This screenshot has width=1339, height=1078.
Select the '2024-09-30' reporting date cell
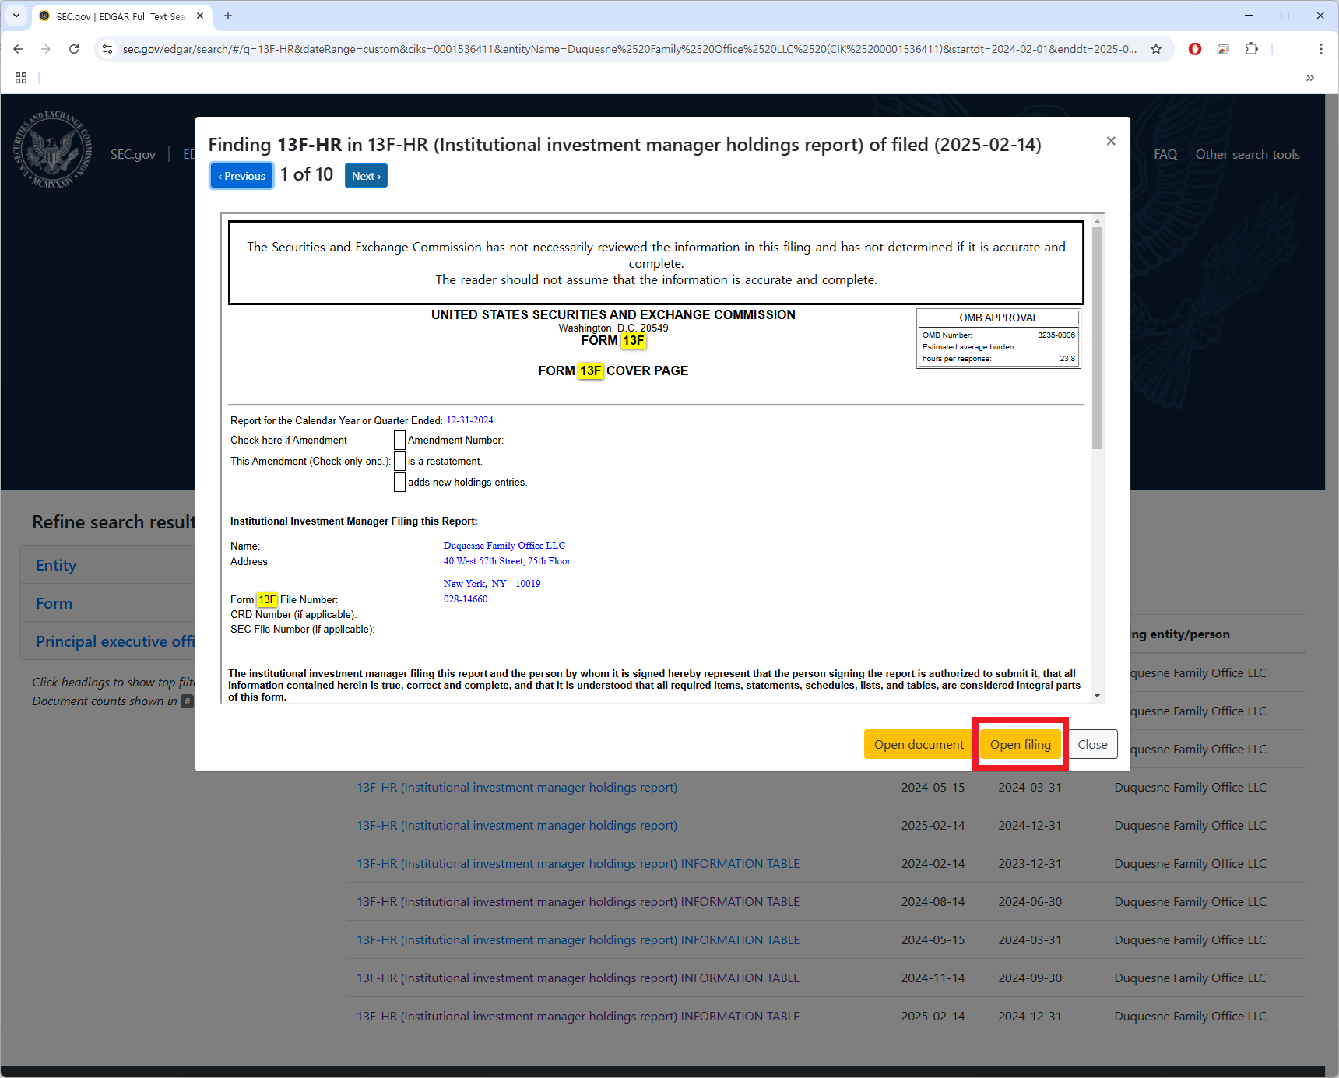pyautogui.click(x=1030, y=978)
